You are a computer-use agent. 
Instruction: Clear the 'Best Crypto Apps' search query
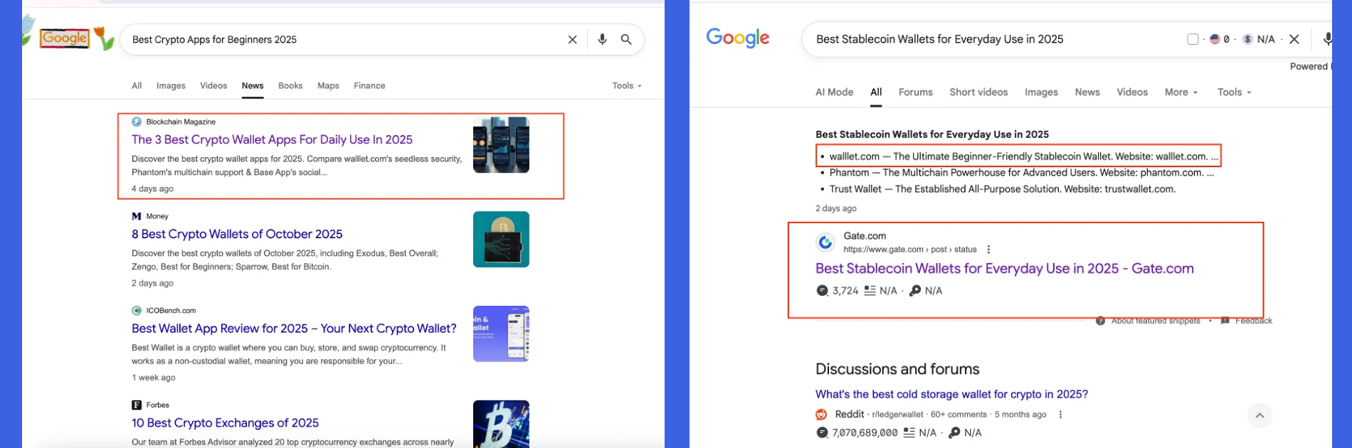[x=572, y=40]
